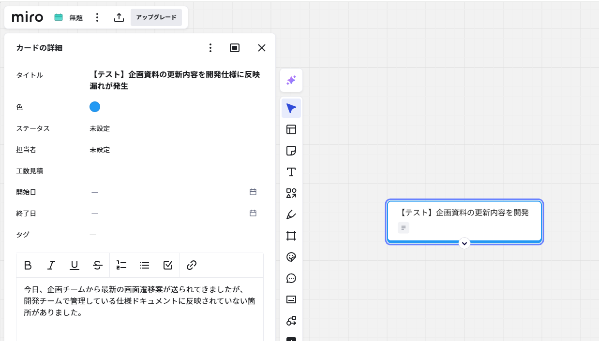Open the templates tool
The height and width of the screenshot is (341, 599).
click(291, 129)
